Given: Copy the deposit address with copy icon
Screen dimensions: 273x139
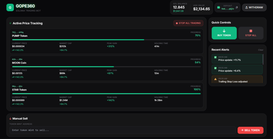Looking at the screenshot, I should point(237,7).
